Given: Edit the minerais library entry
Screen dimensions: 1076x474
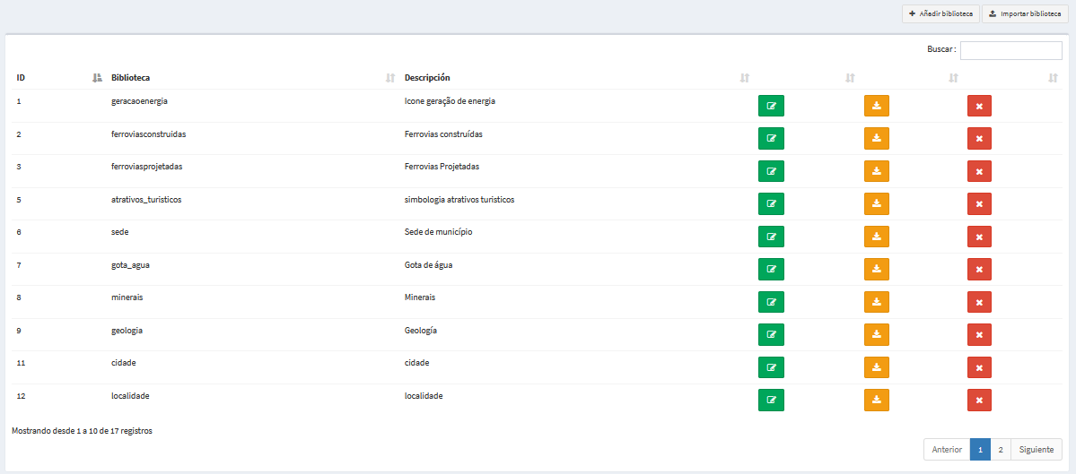Looking at the screenshot, I should click(771, 302).
